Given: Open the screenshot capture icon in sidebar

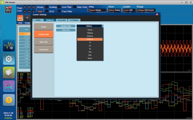Looking at the screenshot, I should coord(9,86).
